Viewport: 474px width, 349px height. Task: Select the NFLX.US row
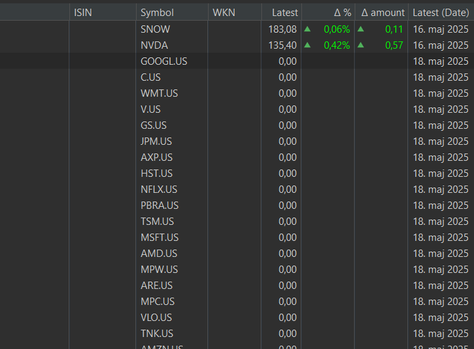(x=159, y=190)
